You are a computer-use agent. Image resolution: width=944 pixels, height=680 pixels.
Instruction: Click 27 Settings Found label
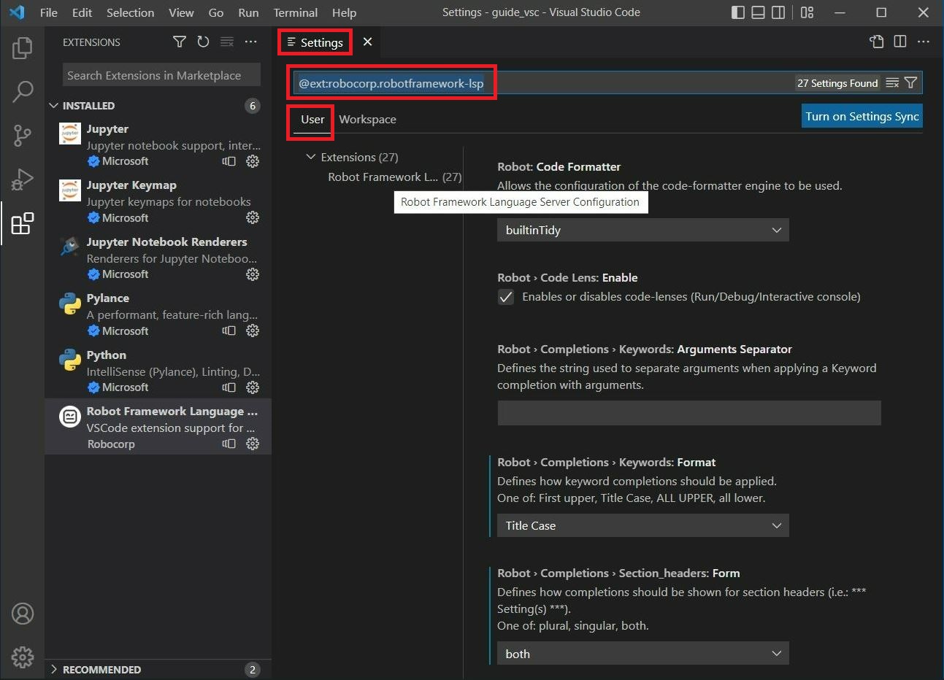[837, 83]
